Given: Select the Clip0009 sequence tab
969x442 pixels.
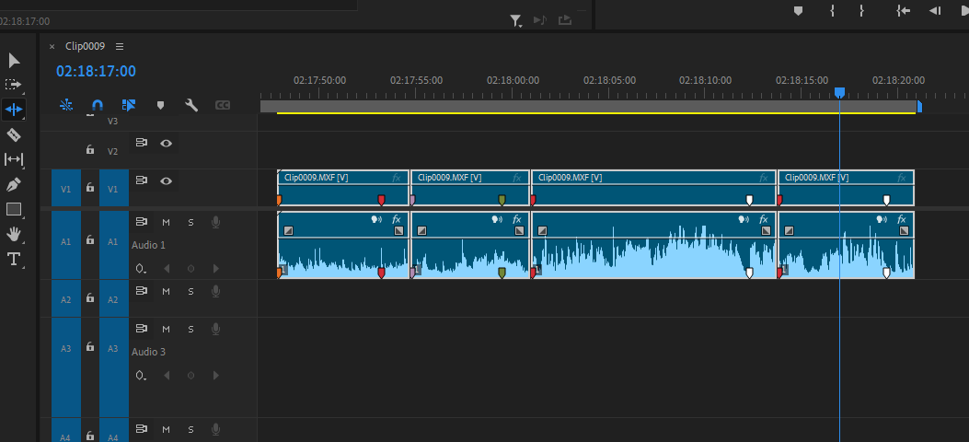Looking at the screenshot, I should click(x=86, y=46).
